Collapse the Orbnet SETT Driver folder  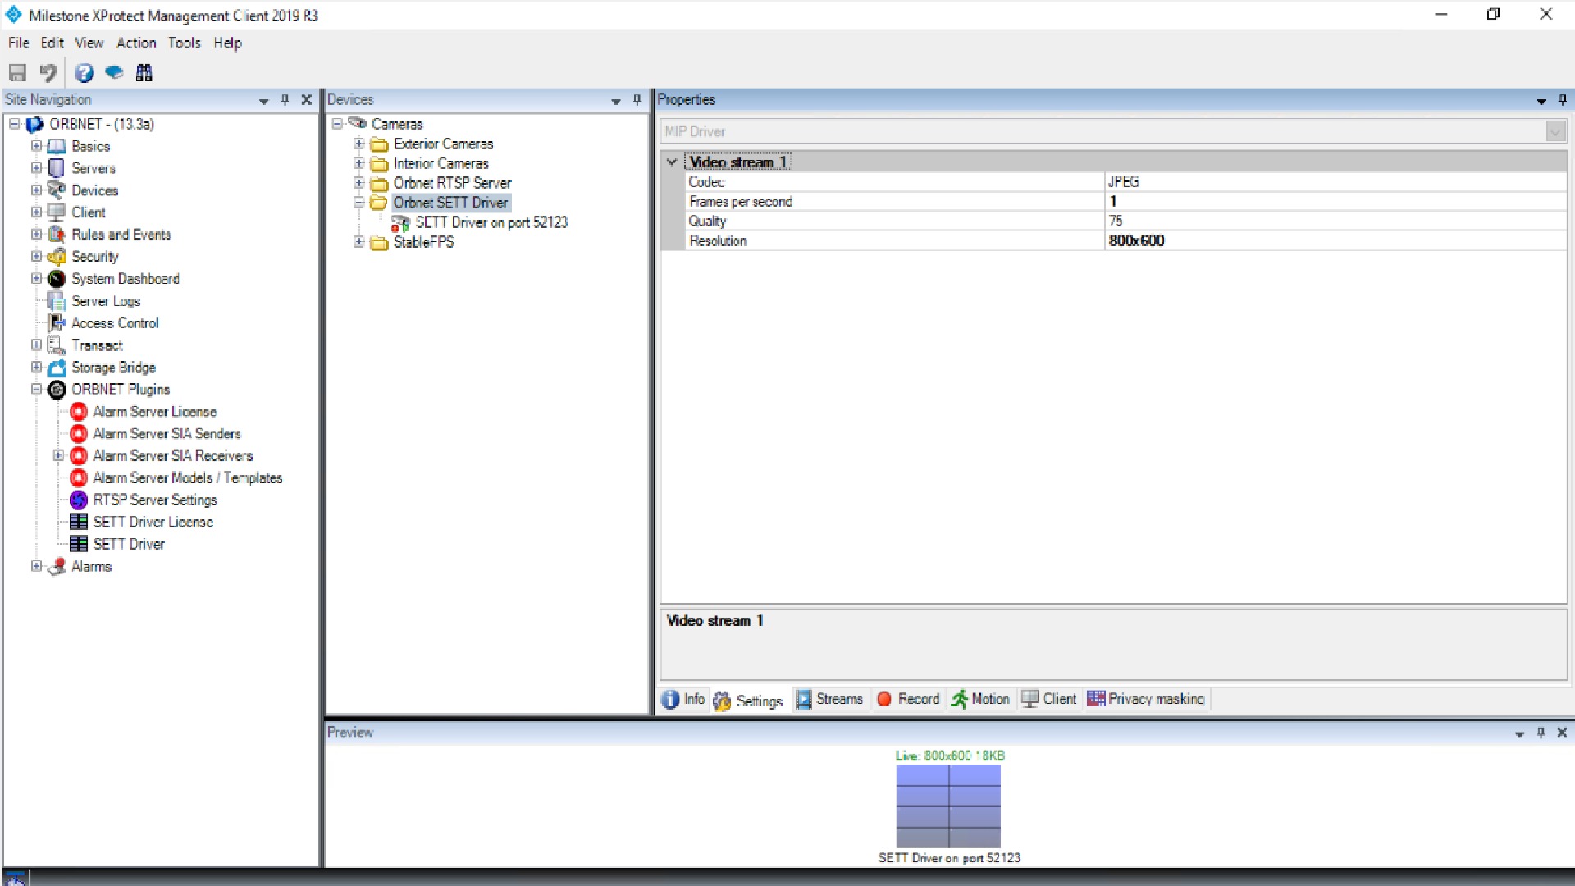358,203
